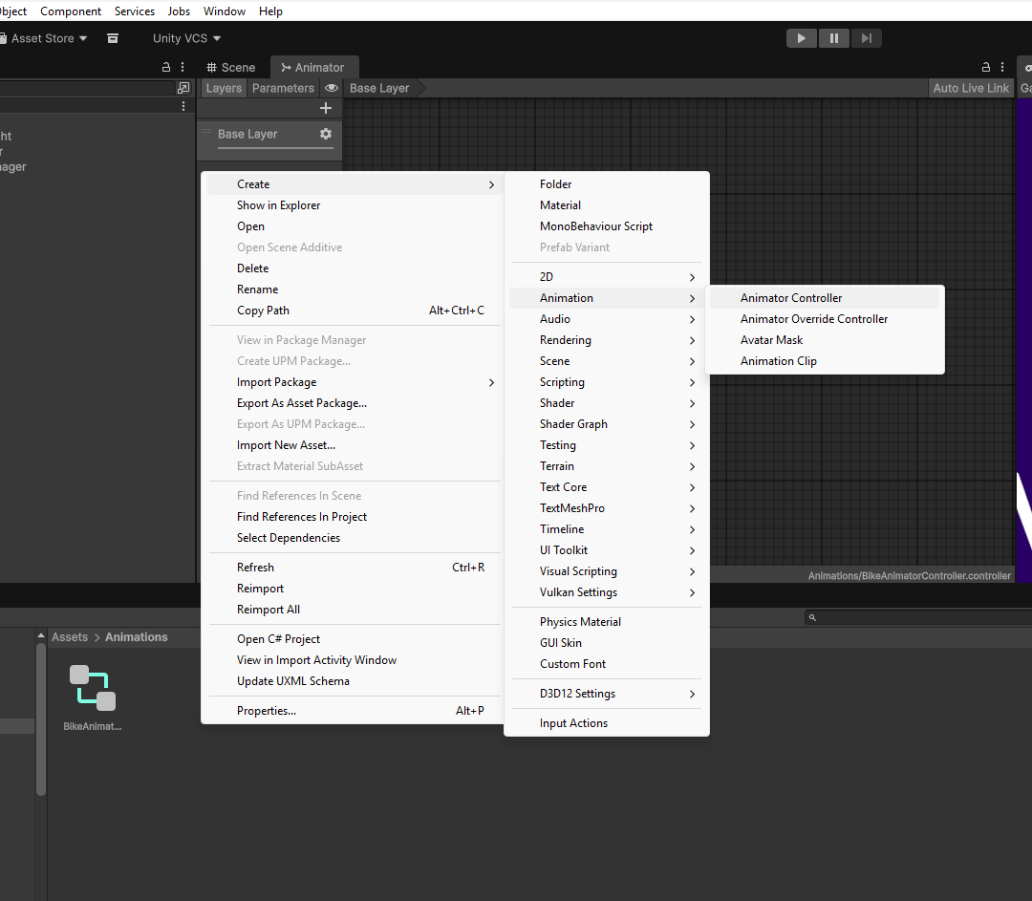Screen dimensions: 1032x901
Task: Click the search magnifier in the Inspector
Action: 811,616
